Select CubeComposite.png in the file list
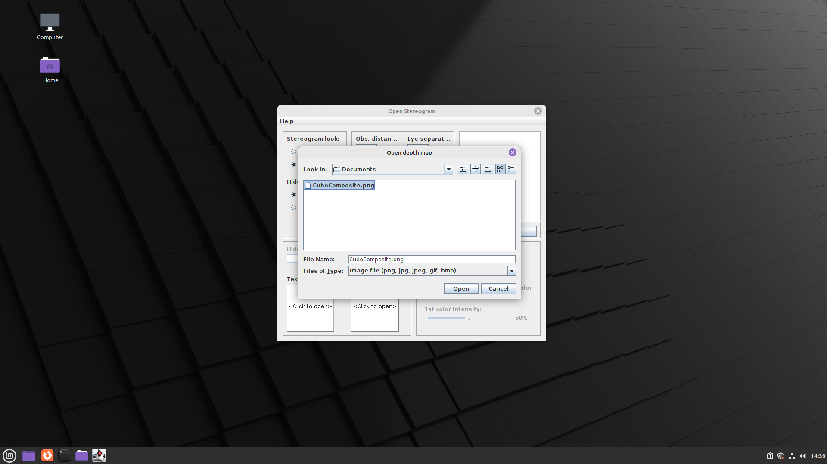 tap(343, 185)
